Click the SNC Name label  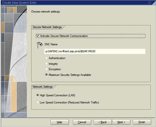click(x=51, y=44)
